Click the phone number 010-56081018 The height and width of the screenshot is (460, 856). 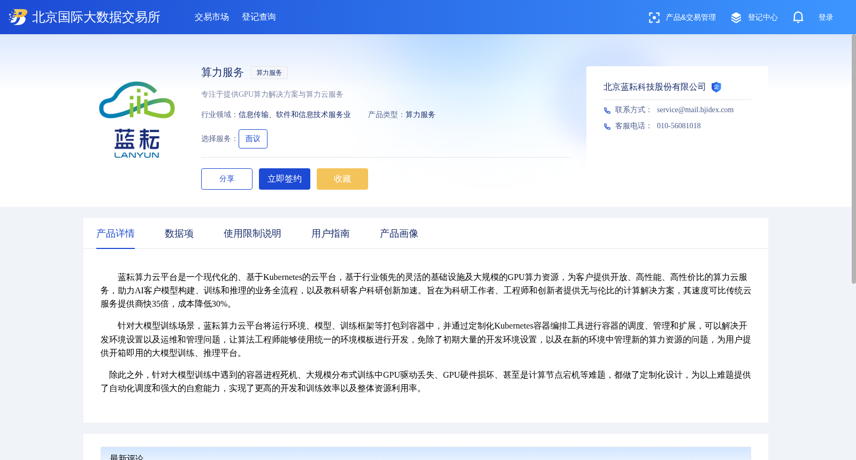click(x=678, y=126)
